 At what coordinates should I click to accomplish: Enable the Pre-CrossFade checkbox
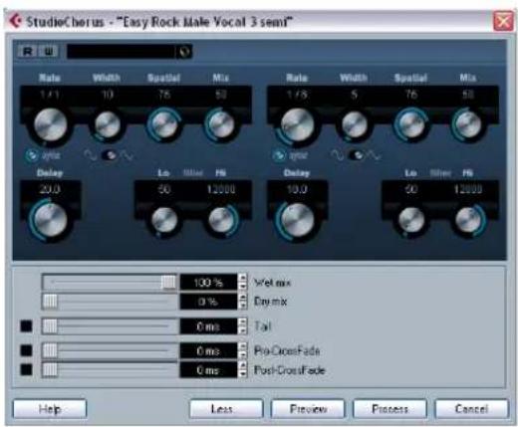pos(27,350)
